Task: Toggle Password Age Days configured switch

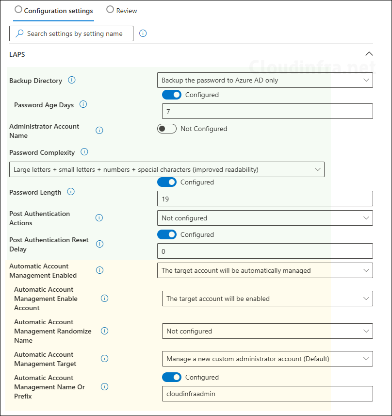Action: [x=172, y=95]
